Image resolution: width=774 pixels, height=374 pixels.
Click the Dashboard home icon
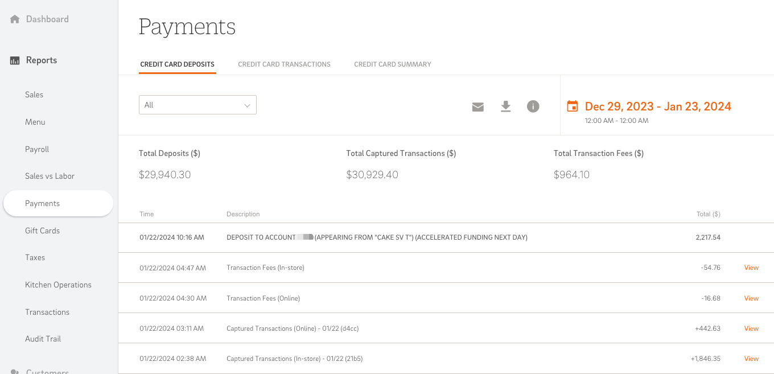coord(15,19)
